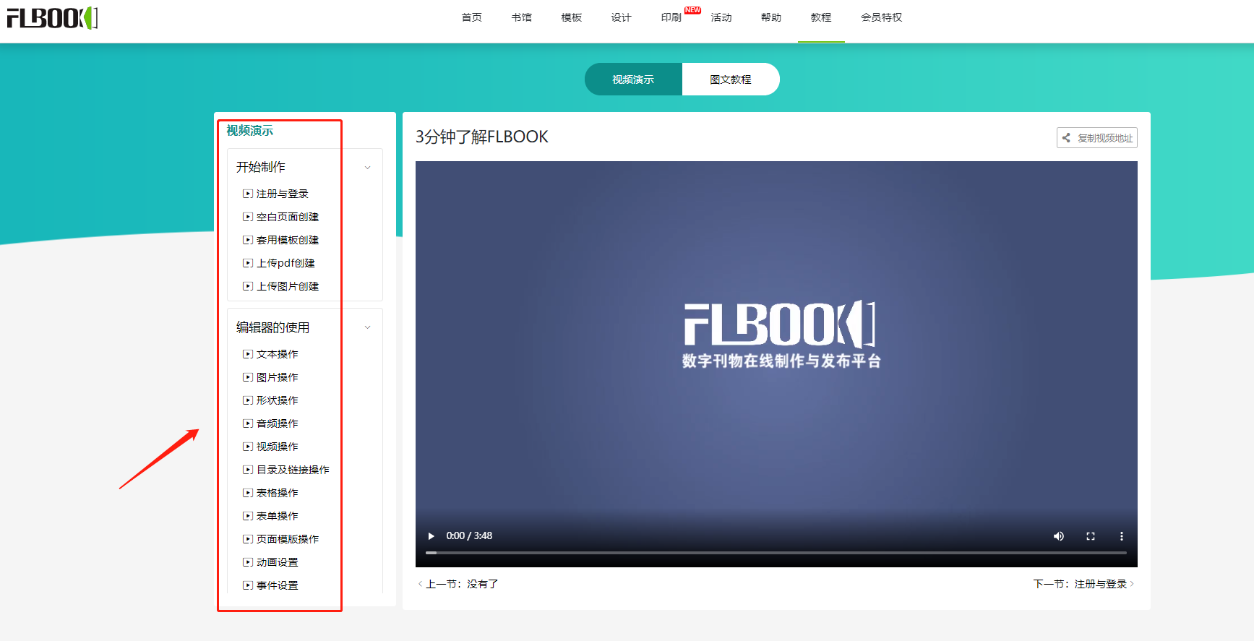Collapse the 编辑器的使用 section chevron
This screenshot has width=1254, height=641.
(367, 327)
